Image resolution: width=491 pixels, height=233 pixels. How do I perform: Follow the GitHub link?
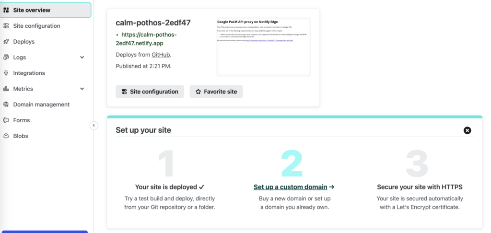pyautogui.click(x=160, y=55)
